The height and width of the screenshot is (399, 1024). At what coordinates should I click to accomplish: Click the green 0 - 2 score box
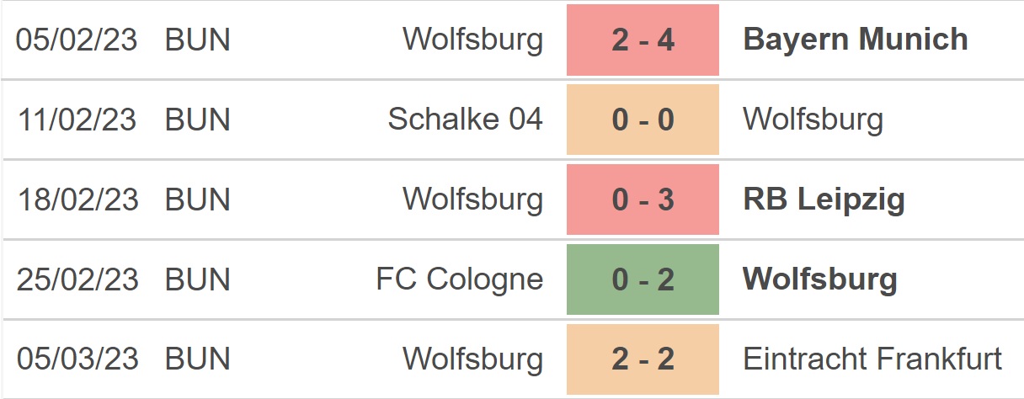click(x=643, y=279)
